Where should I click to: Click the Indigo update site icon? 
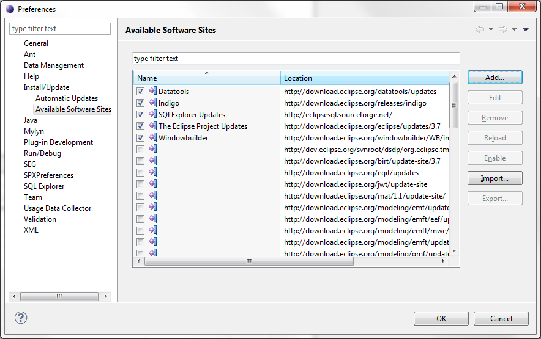[x=152, y=103]
